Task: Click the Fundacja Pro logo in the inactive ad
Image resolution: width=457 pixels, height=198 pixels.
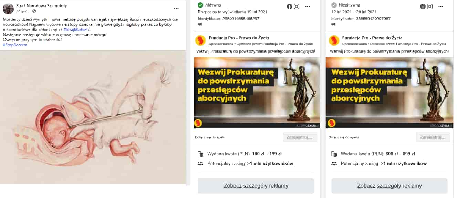Action: 334,40
